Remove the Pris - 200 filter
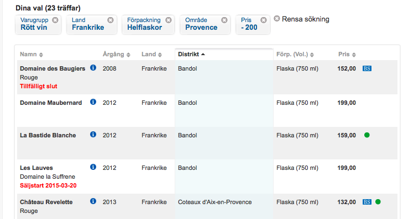Viewport: 403px width, 219px height. pyautogui.click(x=264, y=20)
